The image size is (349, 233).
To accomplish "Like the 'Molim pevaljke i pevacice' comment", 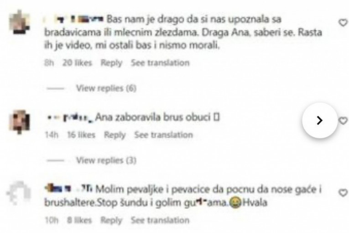I will pos(343,193).
